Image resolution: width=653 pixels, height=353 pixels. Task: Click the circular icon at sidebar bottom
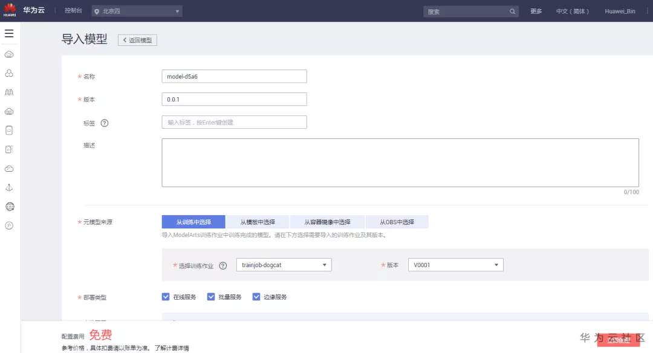9,225
